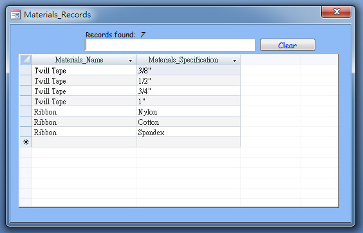Click the empty Materials_Specification cell in new record row

point(188,142)
